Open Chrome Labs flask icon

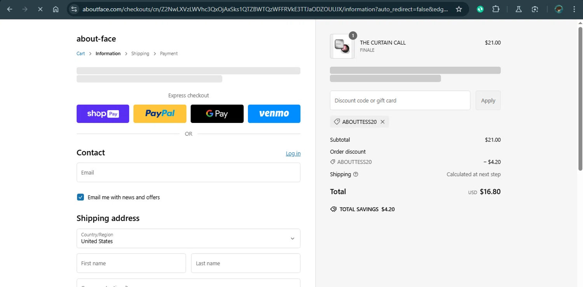point(518,9)
